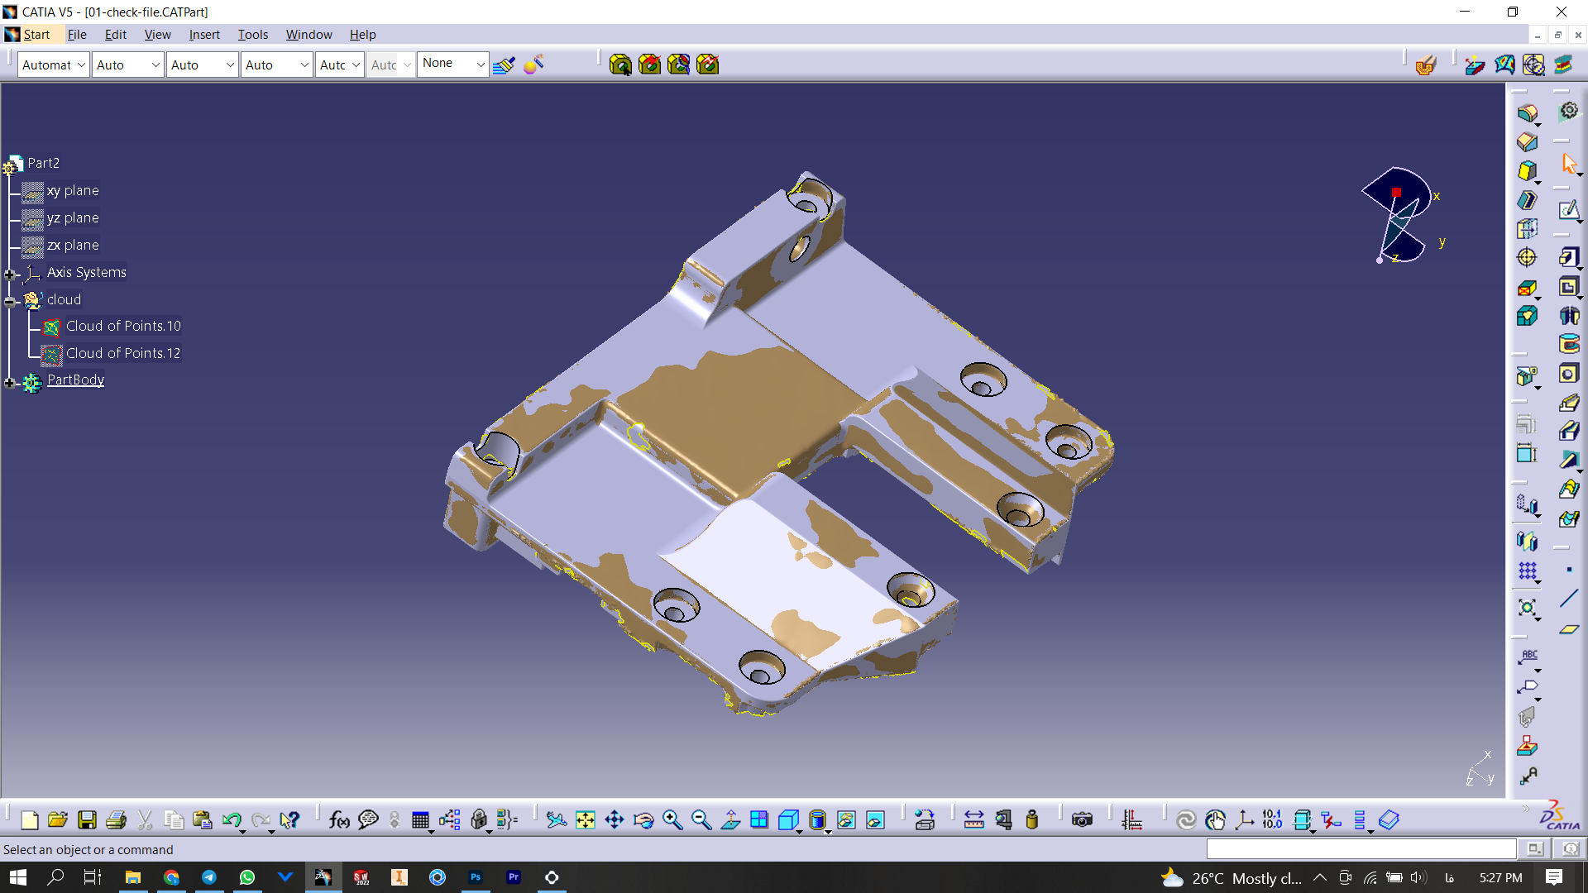Open the fourth Auto dropdown
Image resolution: width=1588 pixels, height=893 pixels.
point(276,64)
